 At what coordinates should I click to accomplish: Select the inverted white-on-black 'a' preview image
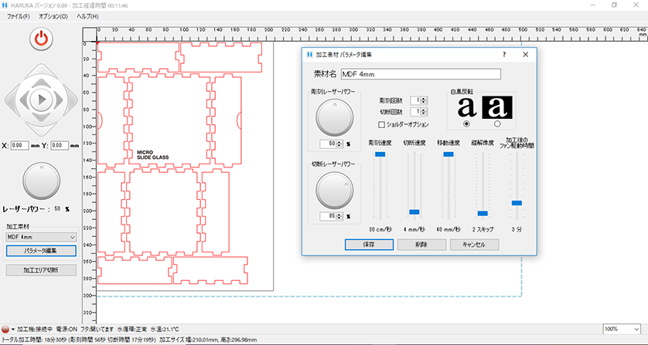[x=496, y=107]
